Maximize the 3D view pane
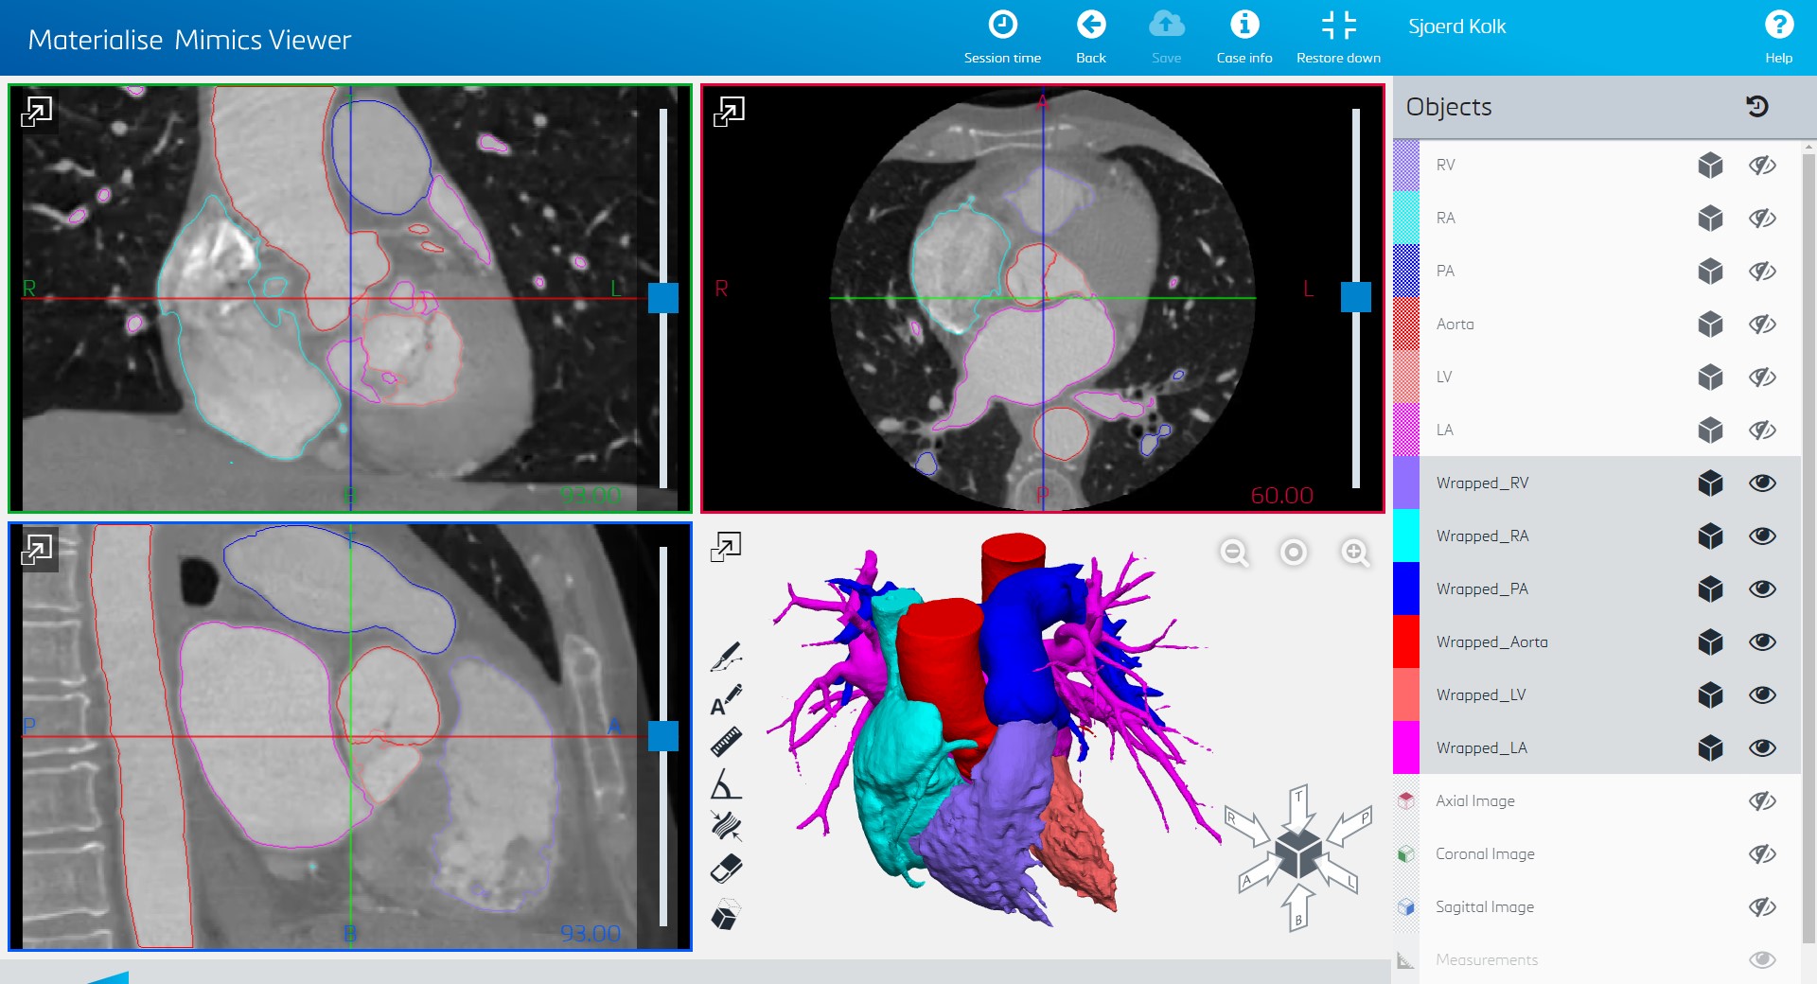The image size is (1817, 984). (726, 546)
